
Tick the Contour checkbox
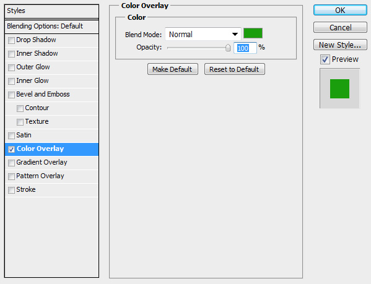(x=20, y=108)
